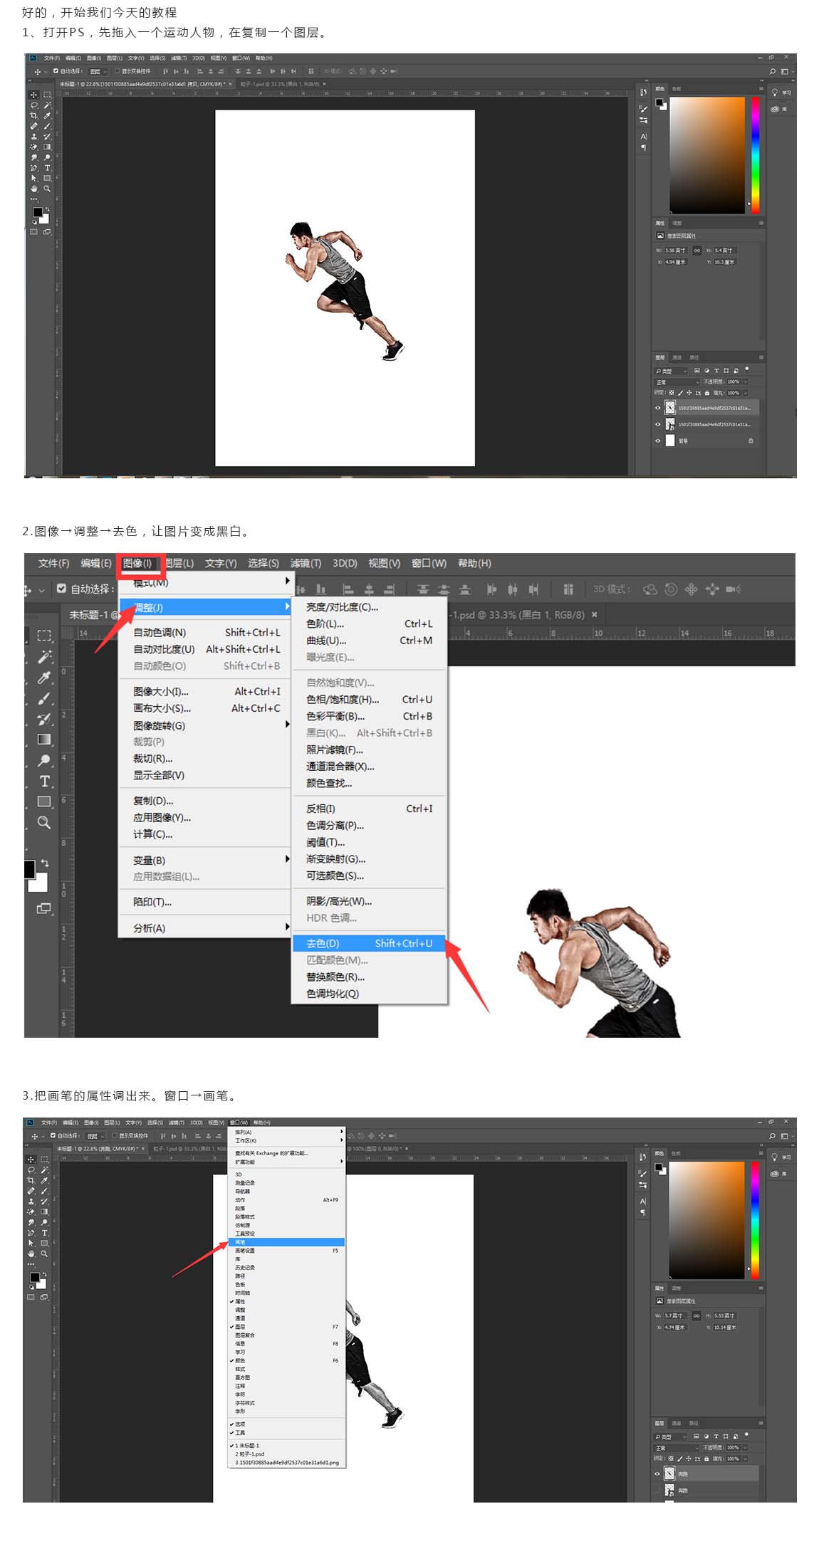Open the 滤镜(T) menu in the large menu bar
819x1546 pixels.
(306, 563)
